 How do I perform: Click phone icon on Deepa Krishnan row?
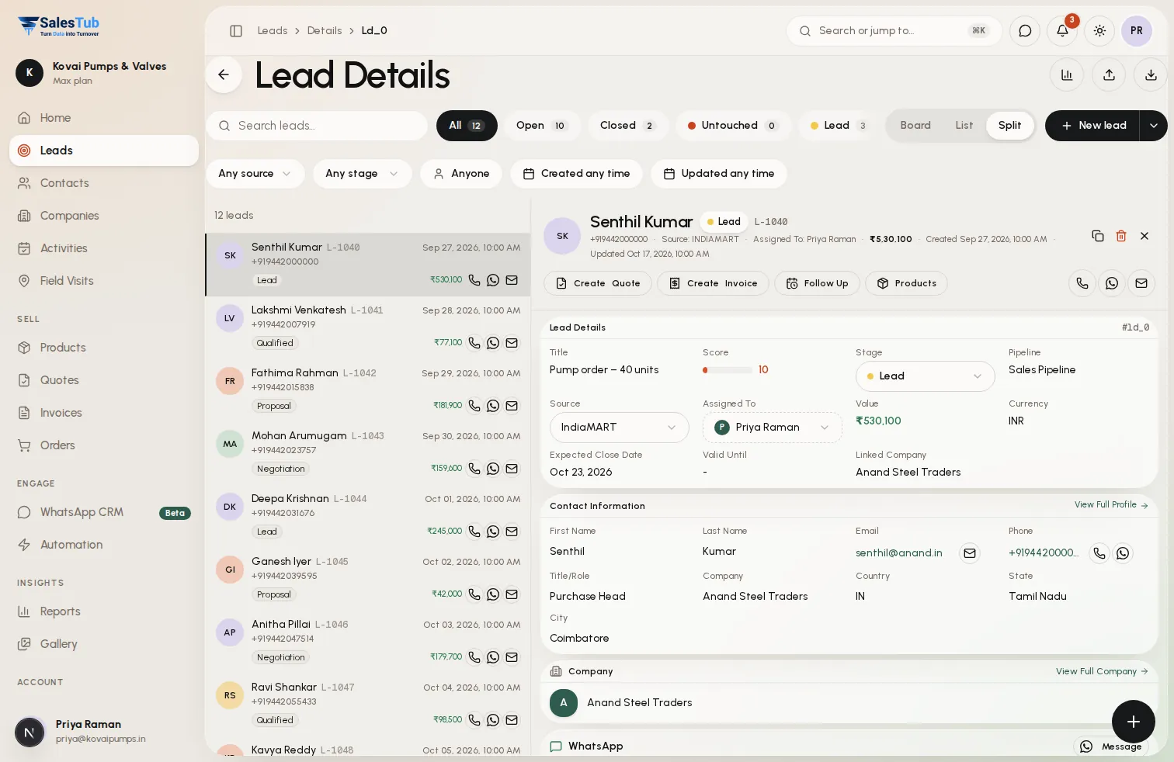[x=474, y=532]
